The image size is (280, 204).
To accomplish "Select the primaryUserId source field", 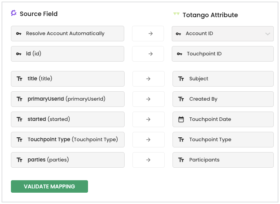I will pyautogui.click(x=68, y=99).
